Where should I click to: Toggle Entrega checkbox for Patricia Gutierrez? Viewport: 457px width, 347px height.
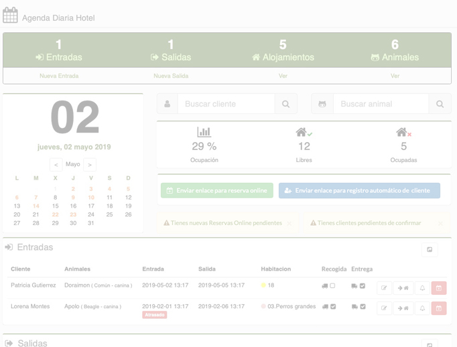pos(363,286)
